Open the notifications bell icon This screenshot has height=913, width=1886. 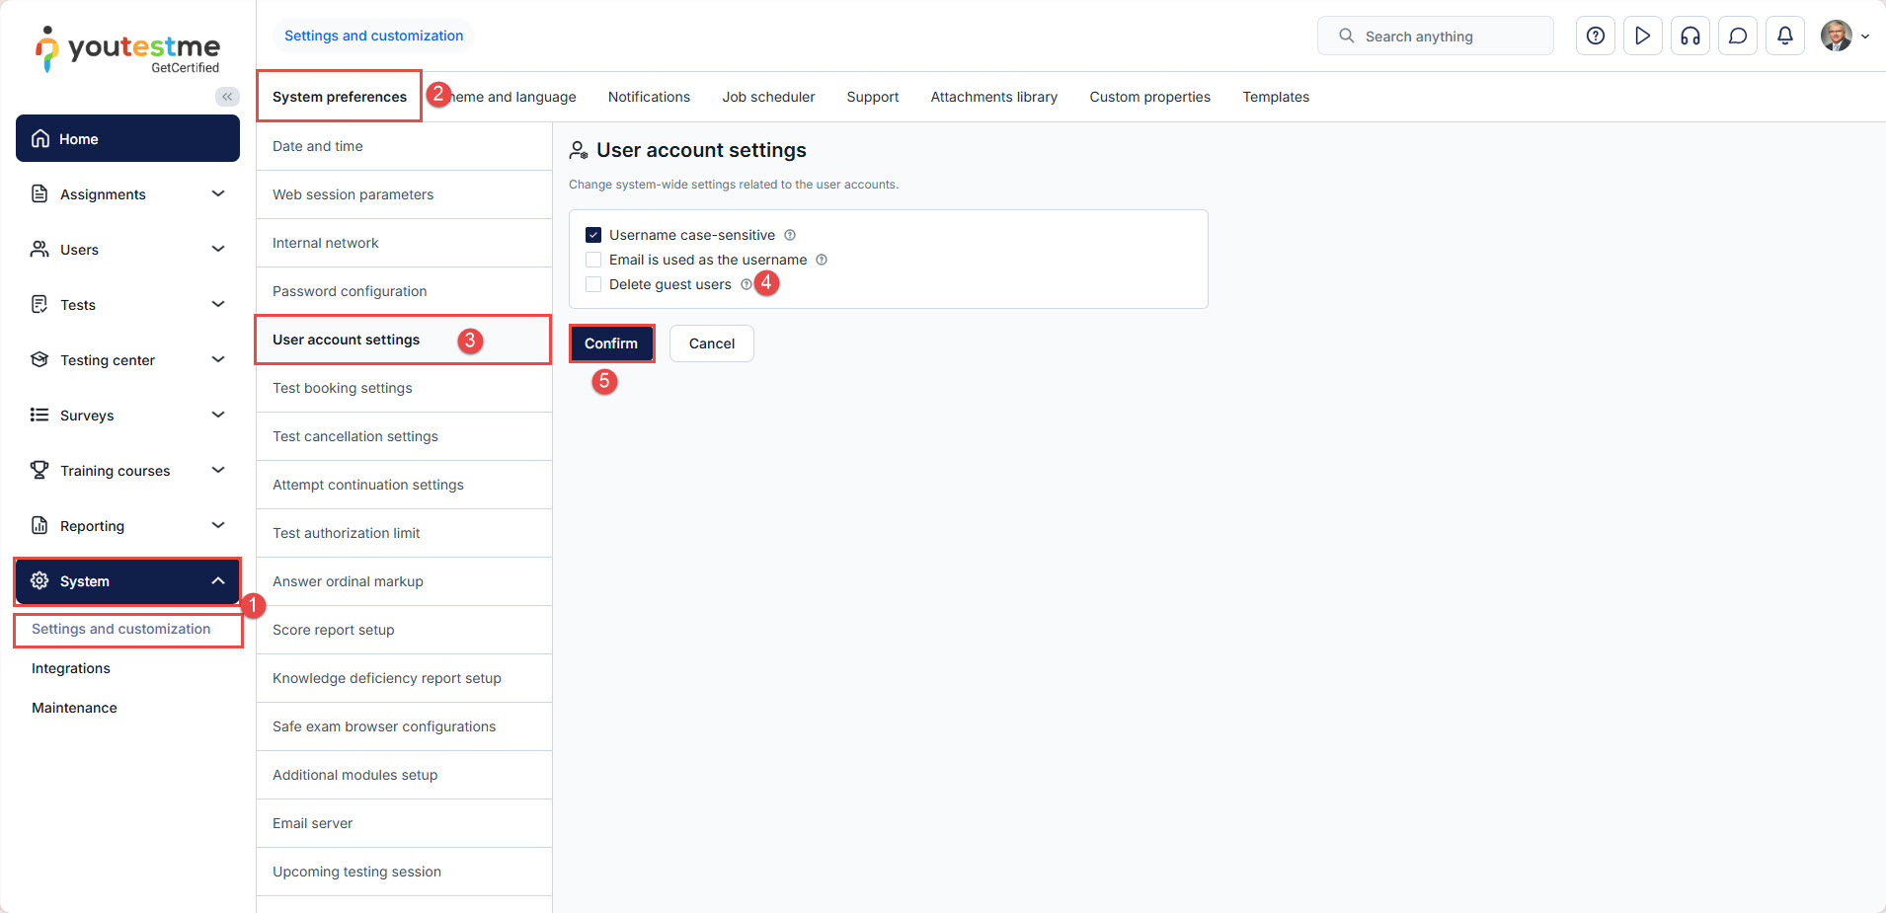[x=1784, y=37]
